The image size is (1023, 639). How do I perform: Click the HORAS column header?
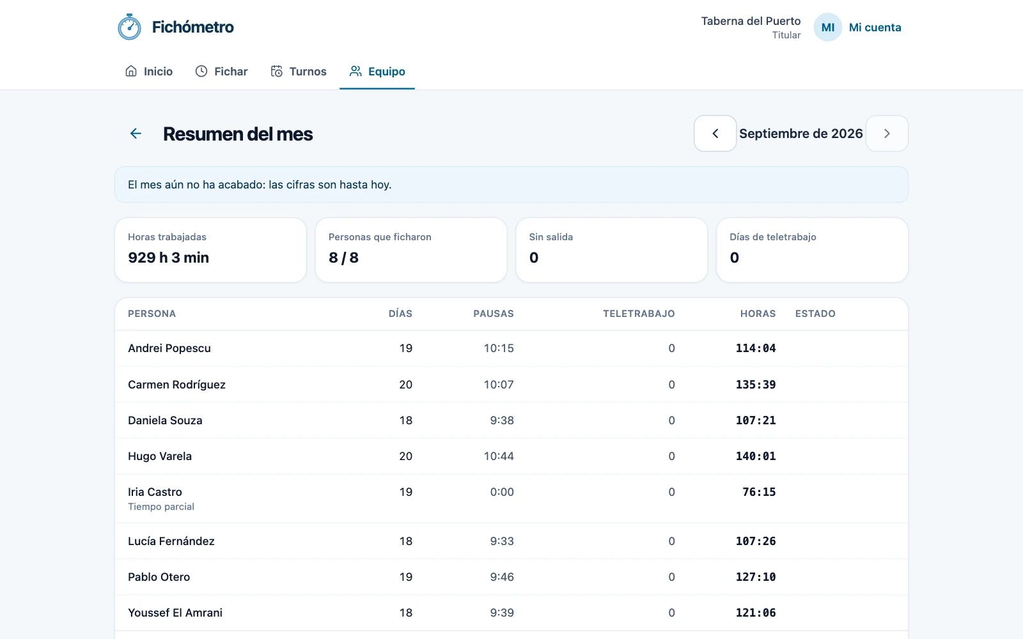[x=758, y=314]
